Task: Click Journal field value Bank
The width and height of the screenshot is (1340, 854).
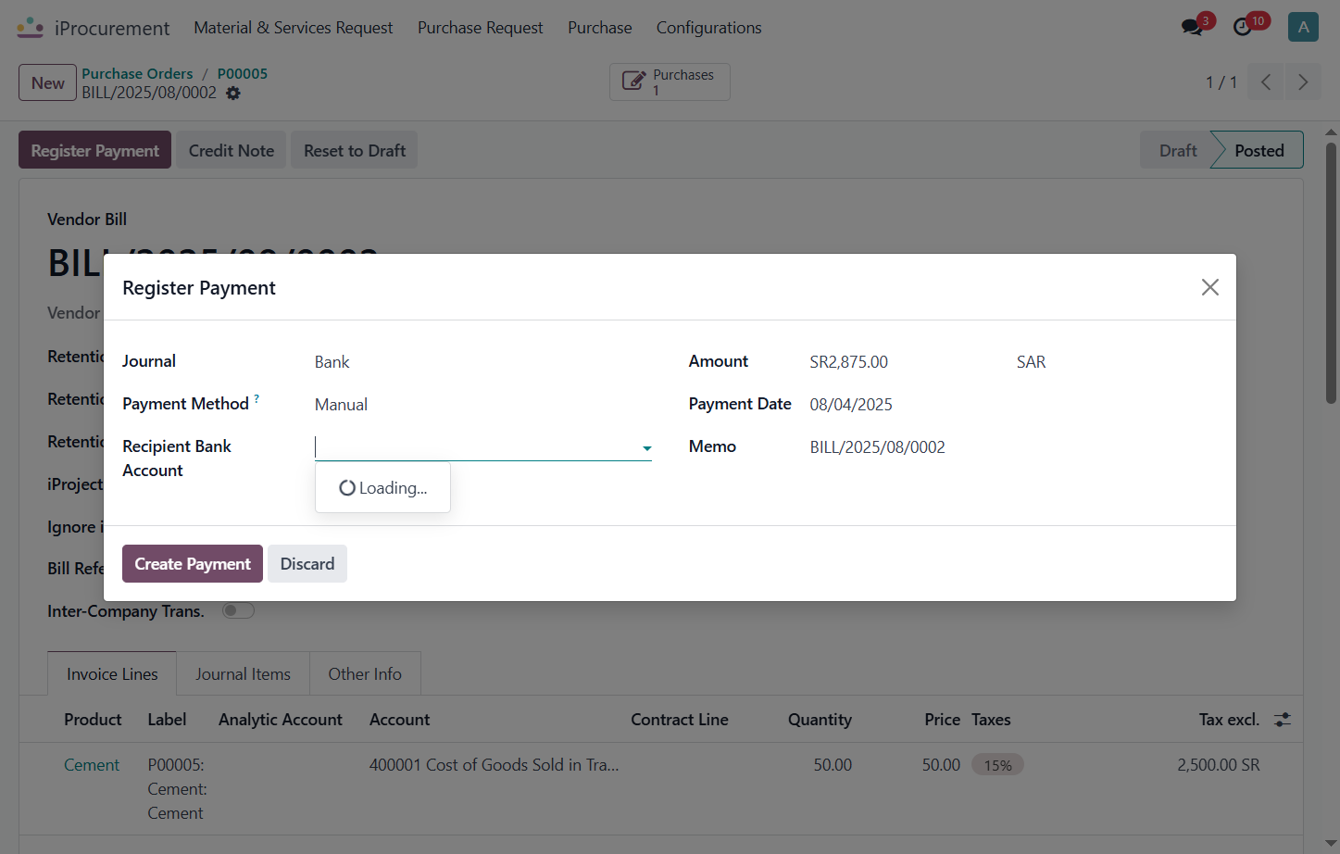Action: coord(332,362)
